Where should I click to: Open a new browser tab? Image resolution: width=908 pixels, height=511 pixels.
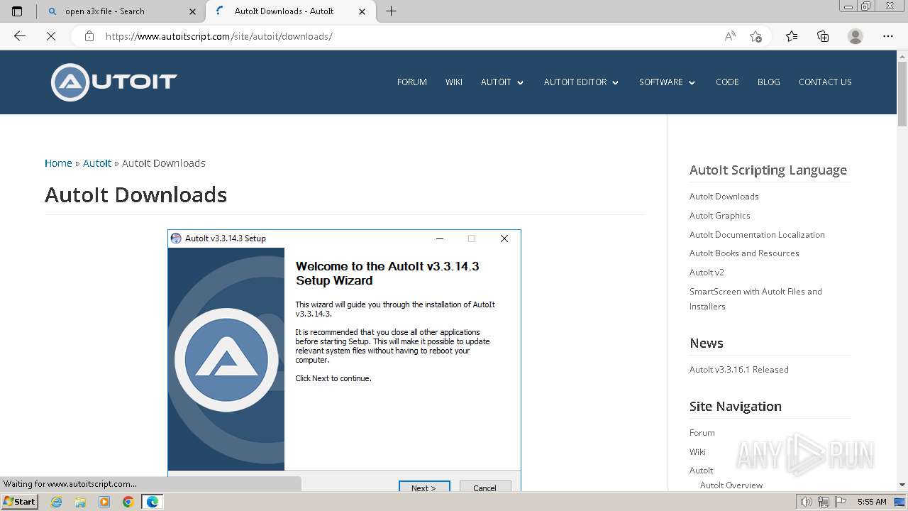(391, 11)
